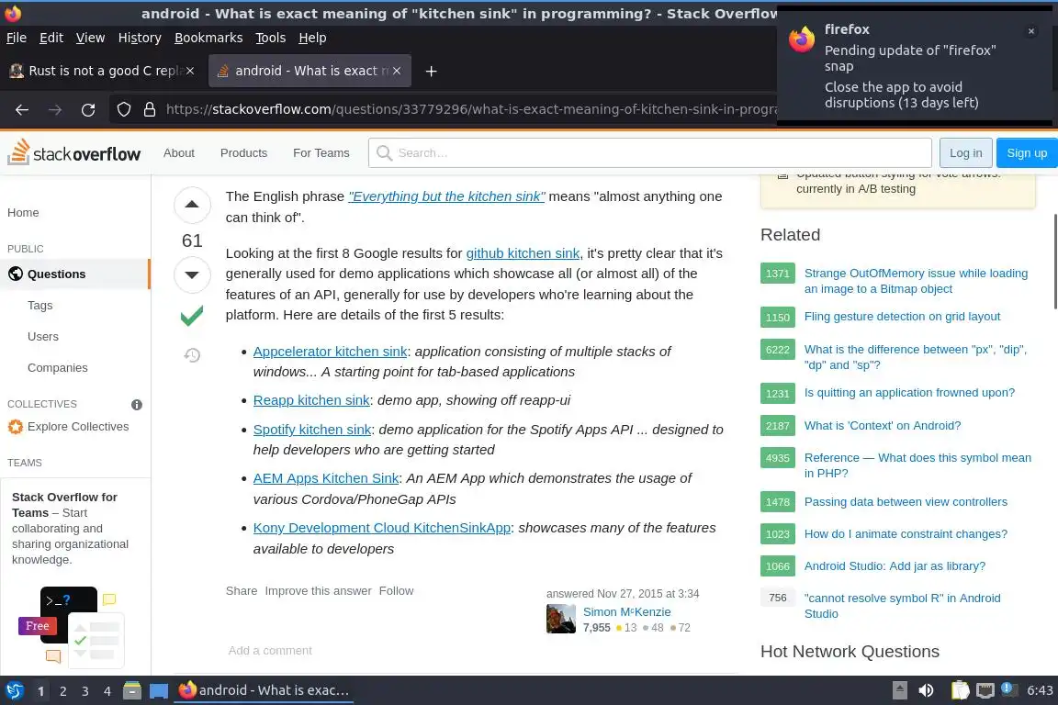Open For Teams in the top navigation
Viewport: 1058px width, 705px height.
click(321, 153)
